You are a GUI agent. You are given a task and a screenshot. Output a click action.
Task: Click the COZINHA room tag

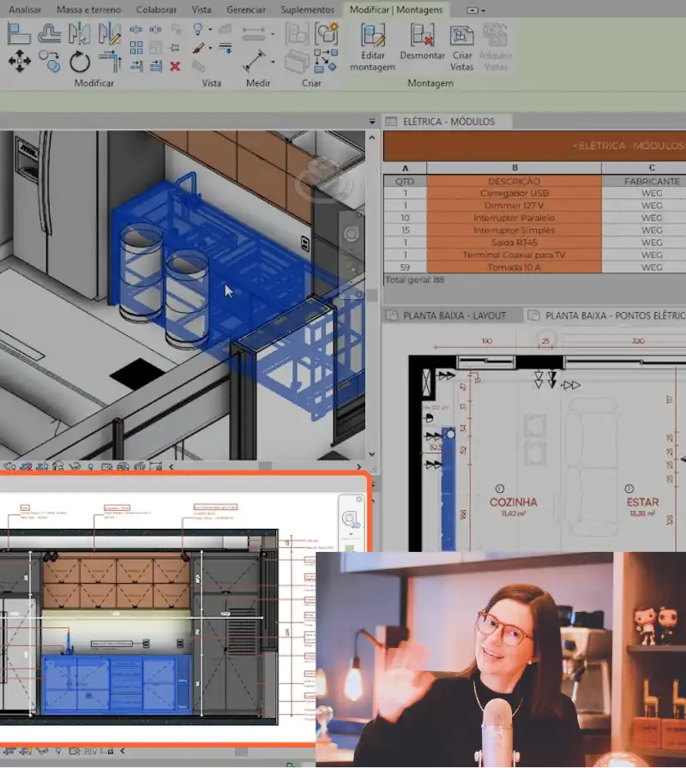[x=513, y=502]
